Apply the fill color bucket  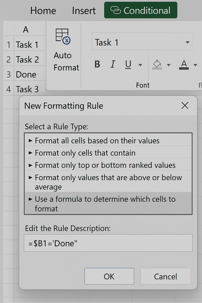[157, 64]
